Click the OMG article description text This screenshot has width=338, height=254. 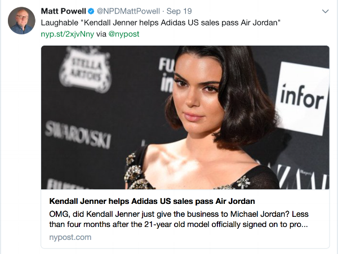click(179, 219)
